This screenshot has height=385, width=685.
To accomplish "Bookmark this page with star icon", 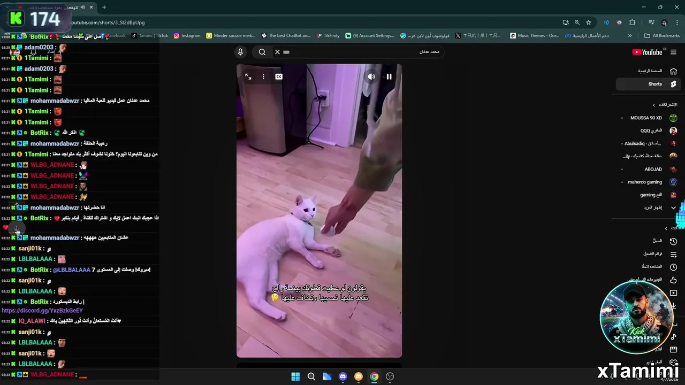I will click(x=589, y=22).
